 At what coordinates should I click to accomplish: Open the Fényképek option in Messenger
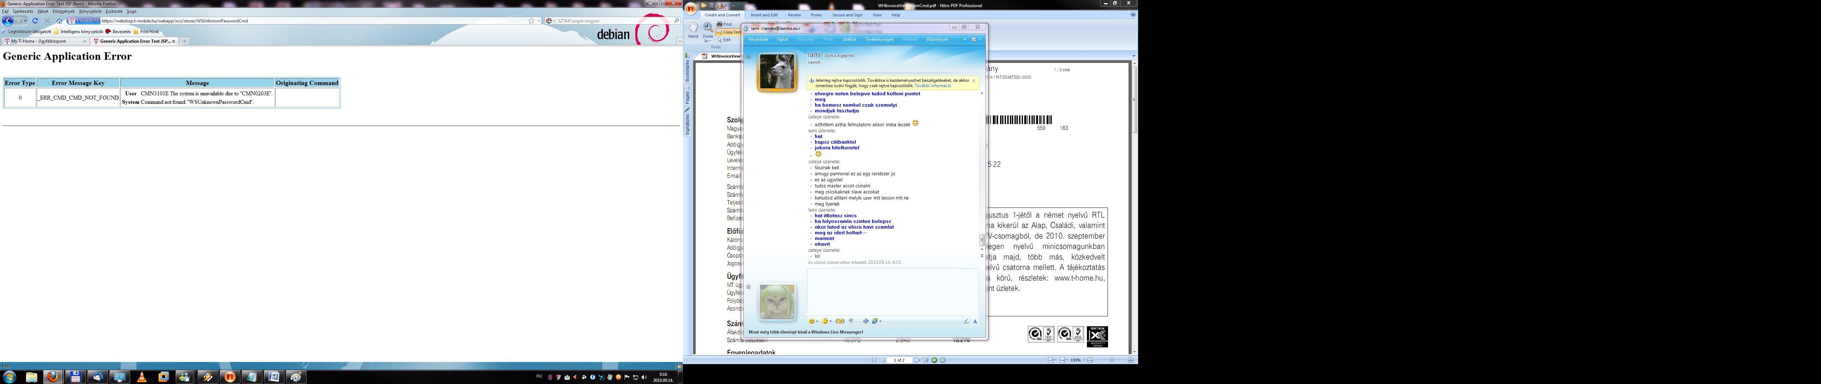pyautogui.click(x=758, y=39)
